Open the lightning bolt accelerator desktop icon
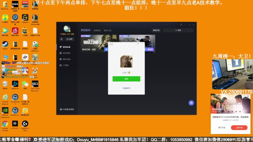Viewport: 253px width, 142px height. [25, 57]
